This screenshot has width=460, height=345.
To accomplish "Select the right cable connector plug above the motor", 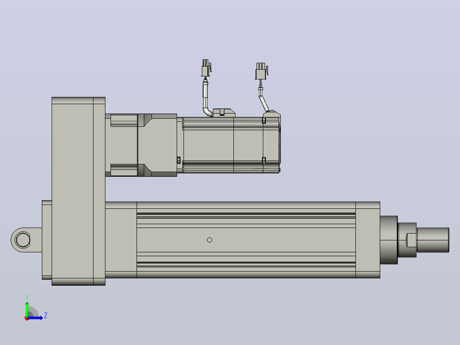I will (x=261, y=71).
